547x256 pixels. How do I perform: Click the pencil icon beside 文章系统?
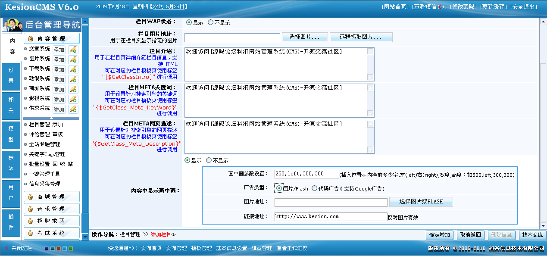73,50
